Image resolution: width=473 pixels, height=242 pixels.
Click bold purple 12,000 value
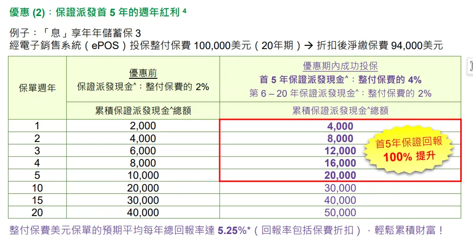click(x=340, y=151)
